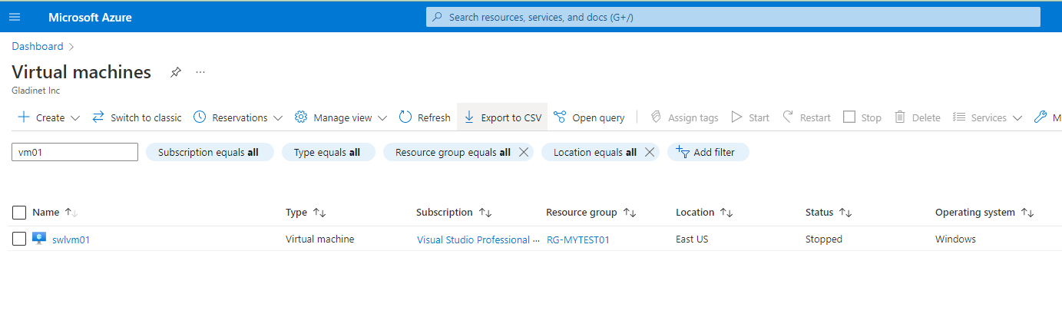1062x317 pixels.
Task: Open the swlvm01 virtual machine link
Action: [x=71, y=239]
